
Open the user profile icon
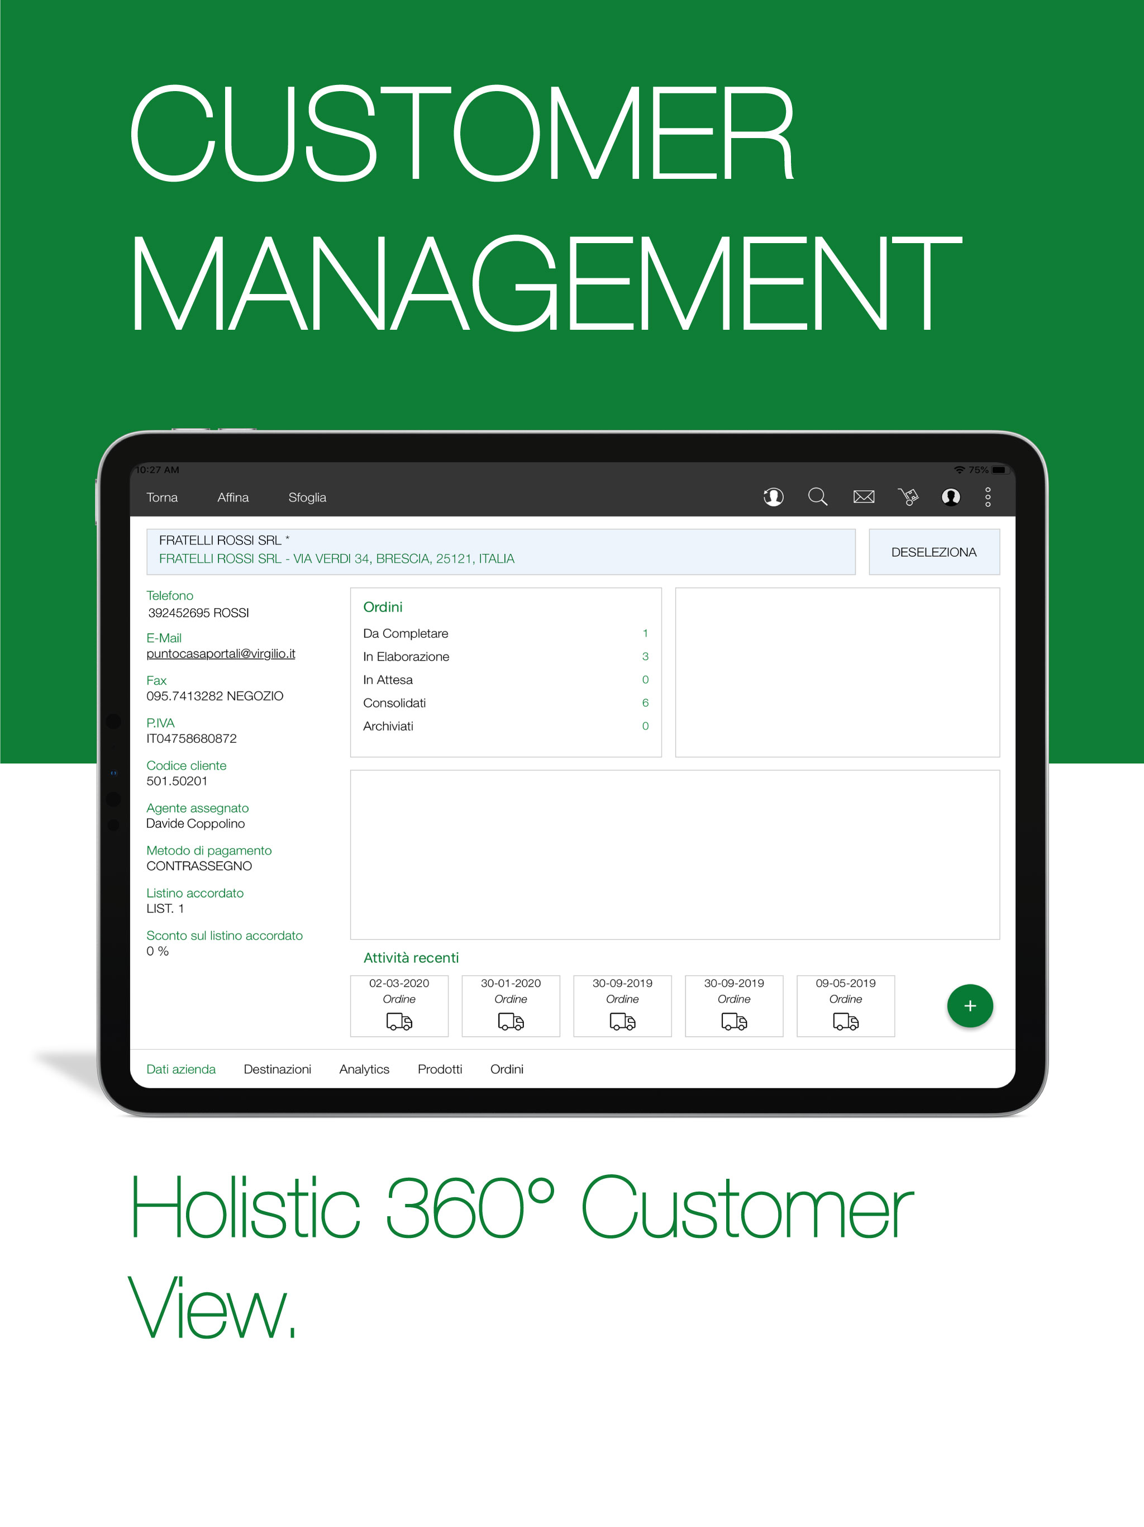[951, 497]
